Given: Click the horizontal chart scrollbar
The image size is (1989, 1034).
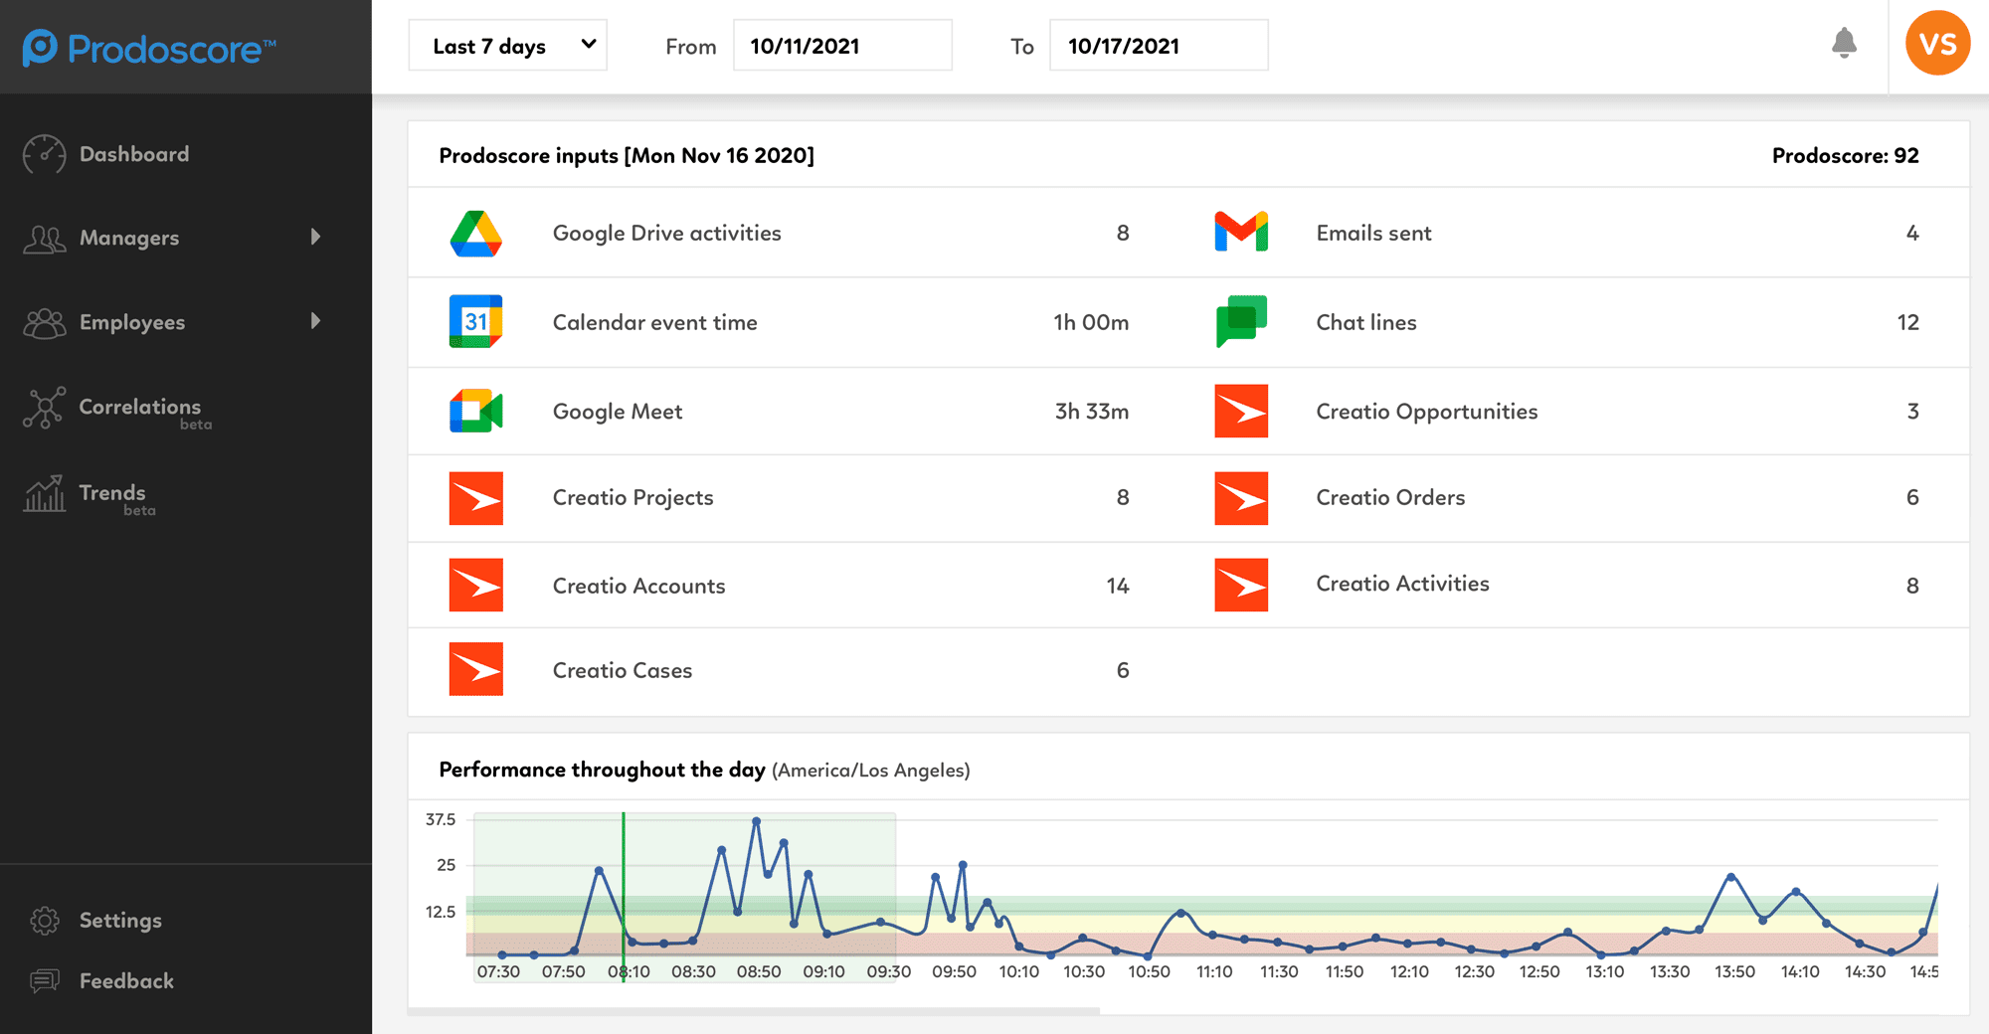Looking at the screenshot, I should pos(754,1011).
